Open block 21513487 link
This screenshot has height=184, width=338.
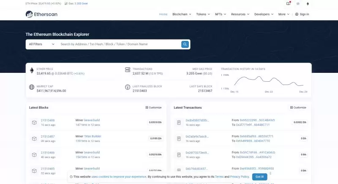coord(47,136)
